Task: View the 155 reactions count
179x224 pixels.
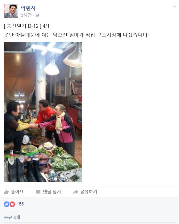Action: [20, 204]
